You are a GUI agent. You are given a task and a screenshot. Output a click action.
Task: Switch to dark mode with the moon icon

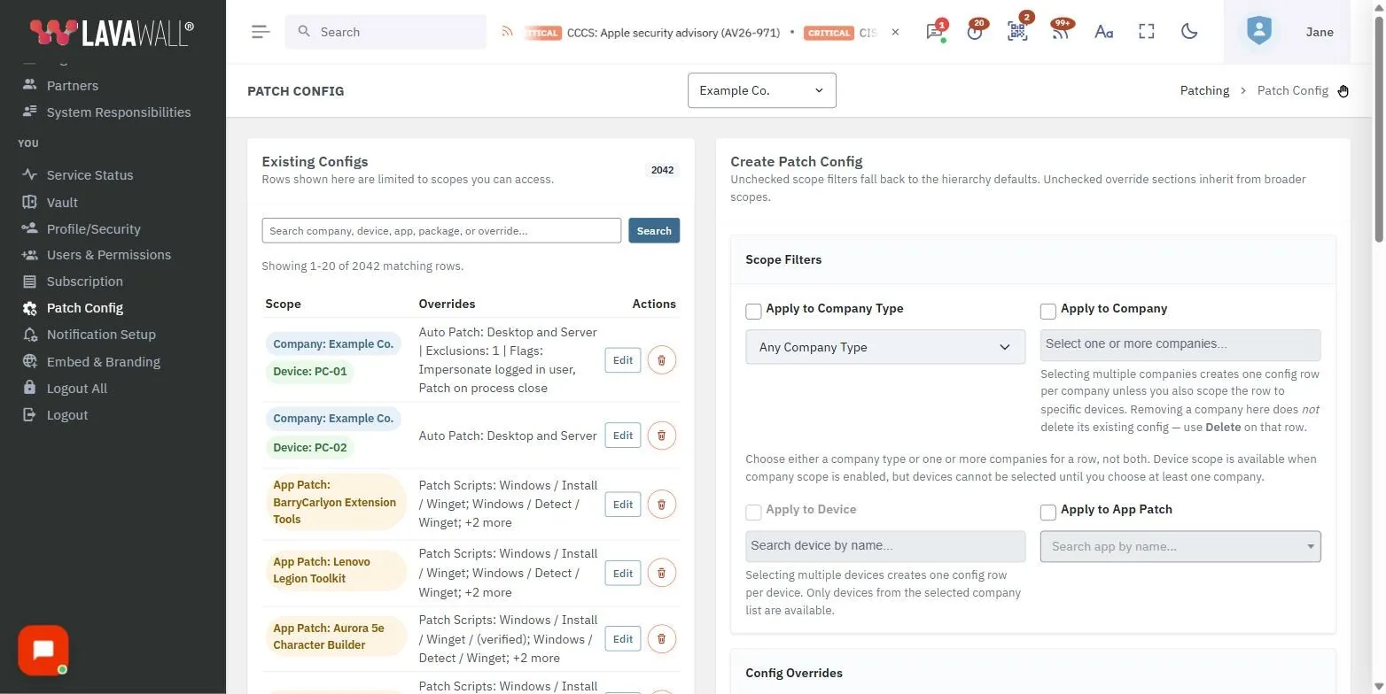[x=1189, y=32]
